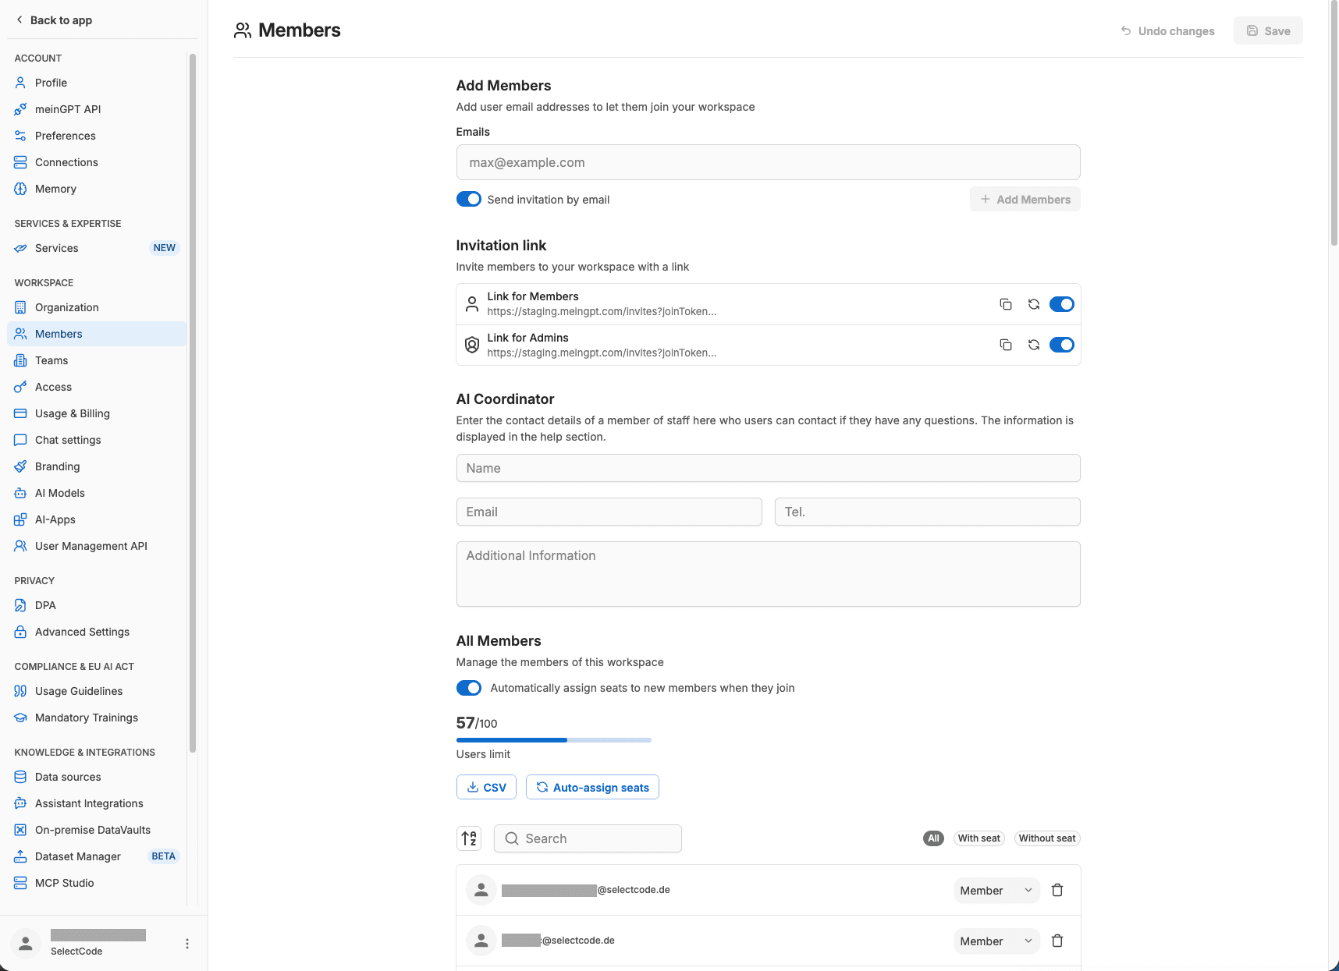Toggle automatic seat assignment for new members
This screenshot has height=971, width=1339.
tap(469, 688)
